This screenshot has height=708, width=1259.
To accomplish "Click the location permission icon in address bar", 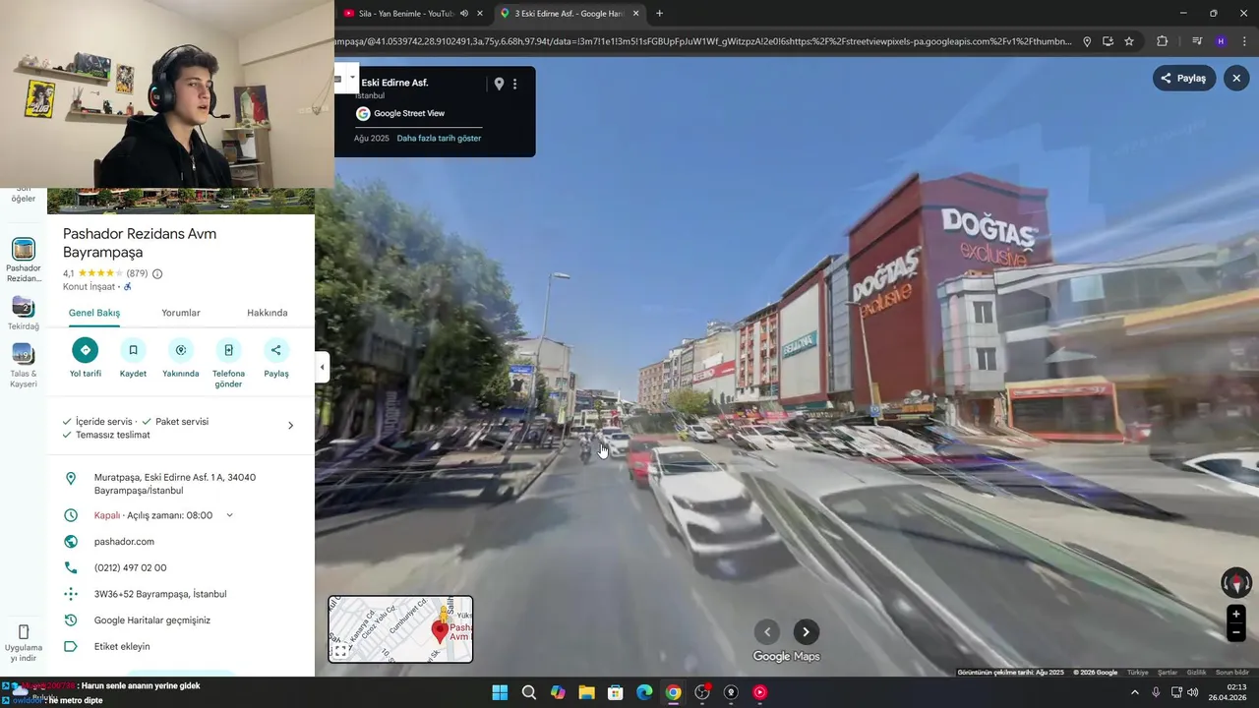I will [x=1087, y=41].
